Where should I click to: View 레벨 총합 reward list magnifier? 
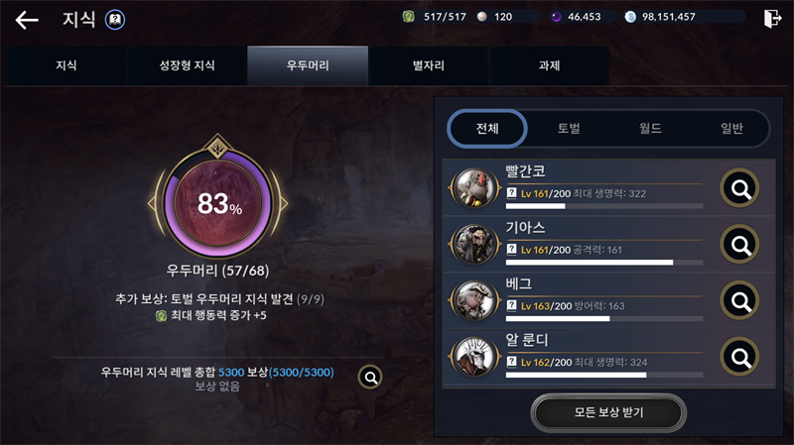coord(370,377)
